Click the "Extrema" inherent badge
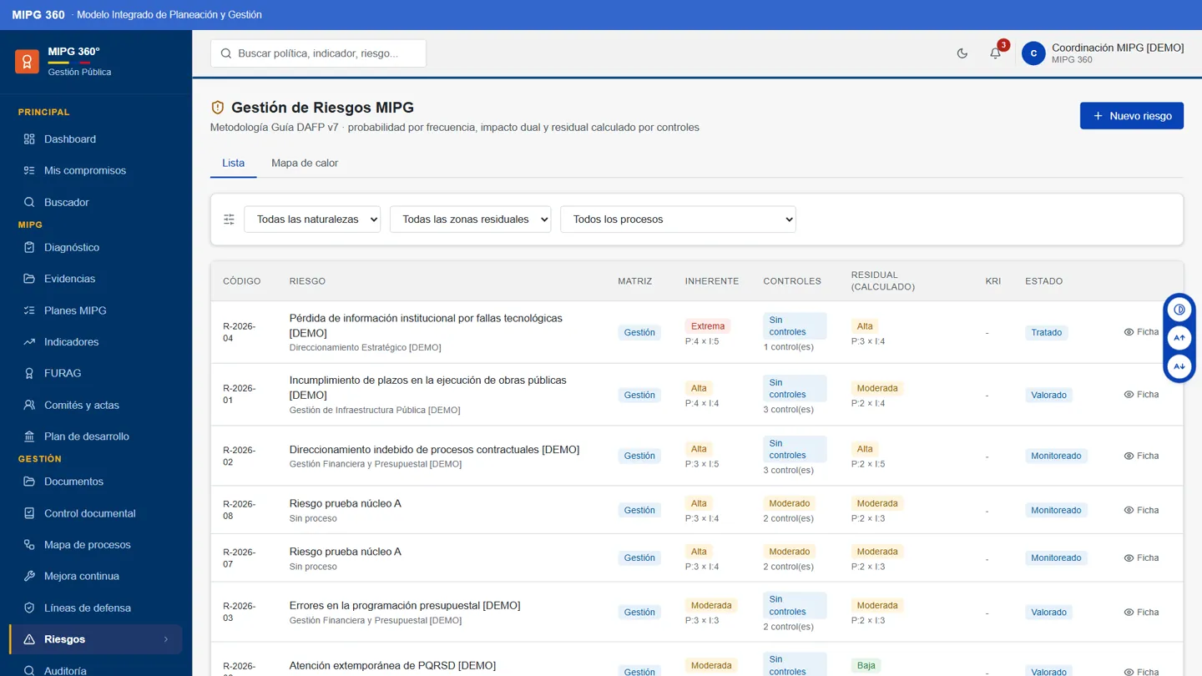Viewport: 1202px width, 676px height. tap(708, 326)
